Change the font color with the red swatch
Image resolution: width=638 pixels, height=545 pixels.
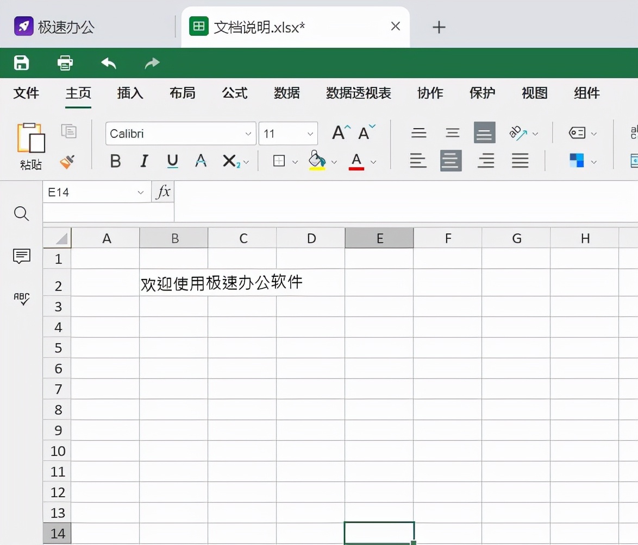(357, 161)
